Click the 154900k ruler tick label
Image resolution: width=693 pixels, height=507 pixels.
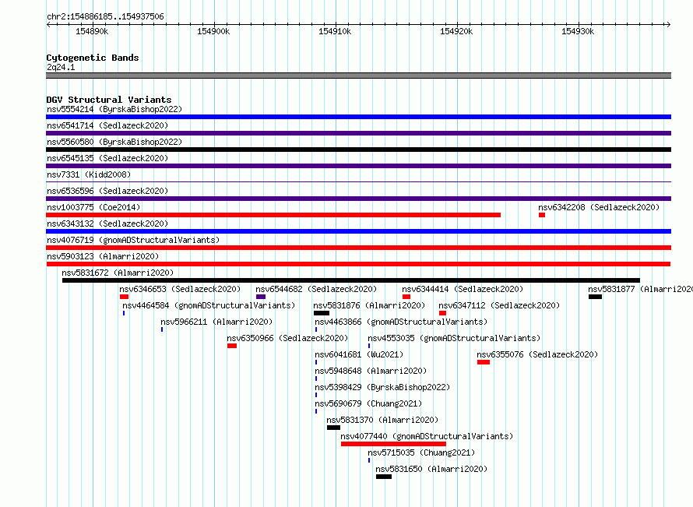click(x=213, y=31)
